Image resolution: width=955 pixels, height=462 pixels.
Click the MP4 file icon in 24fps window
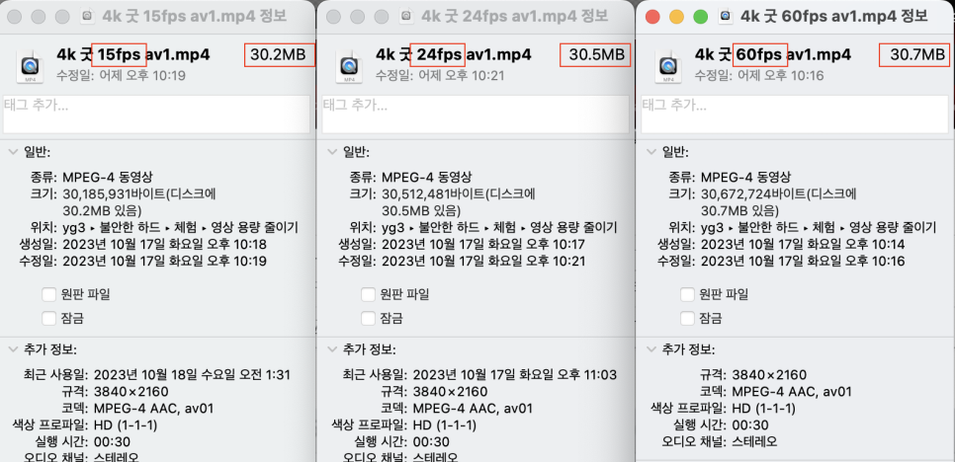coord(349,65)
